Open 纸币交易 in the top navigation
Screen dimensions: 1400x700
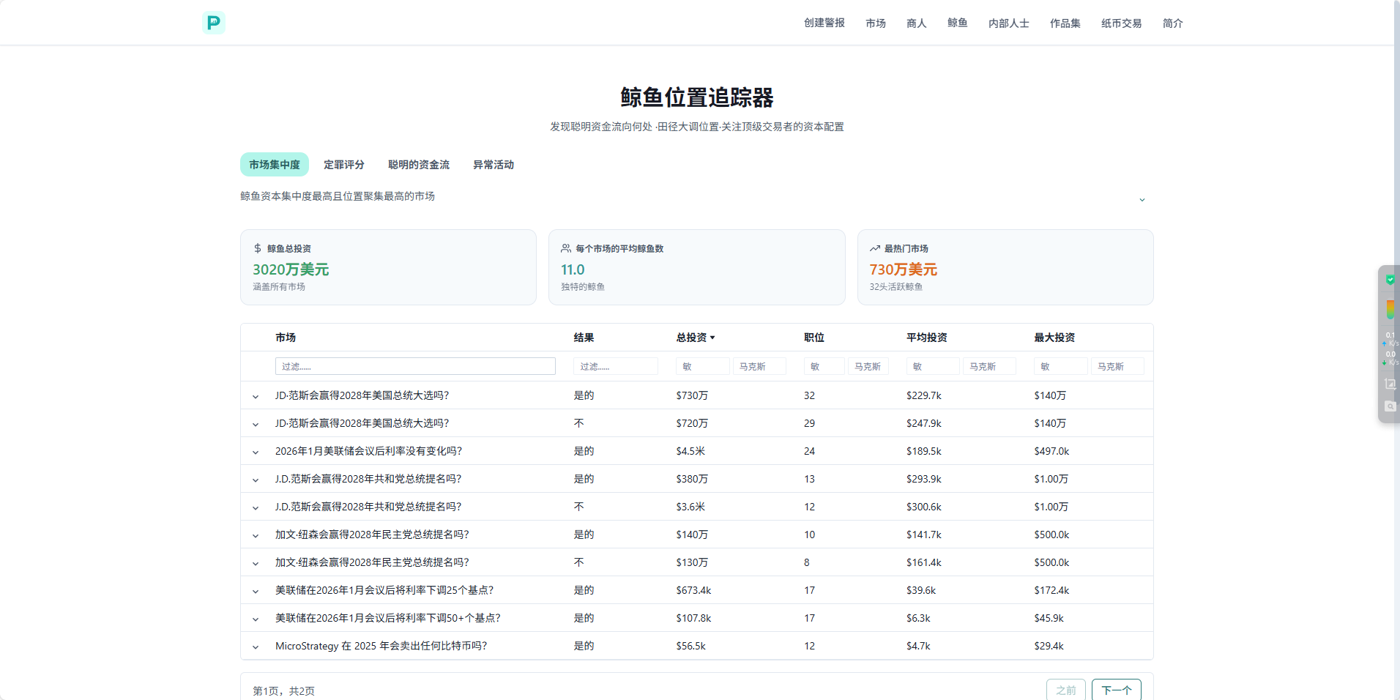point(1121,23)
